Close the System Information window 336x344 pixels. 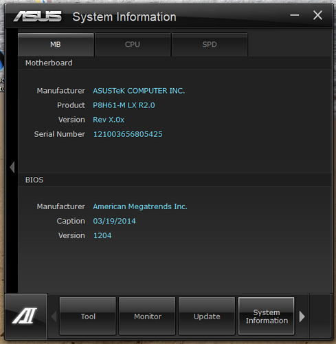point(317,15)
